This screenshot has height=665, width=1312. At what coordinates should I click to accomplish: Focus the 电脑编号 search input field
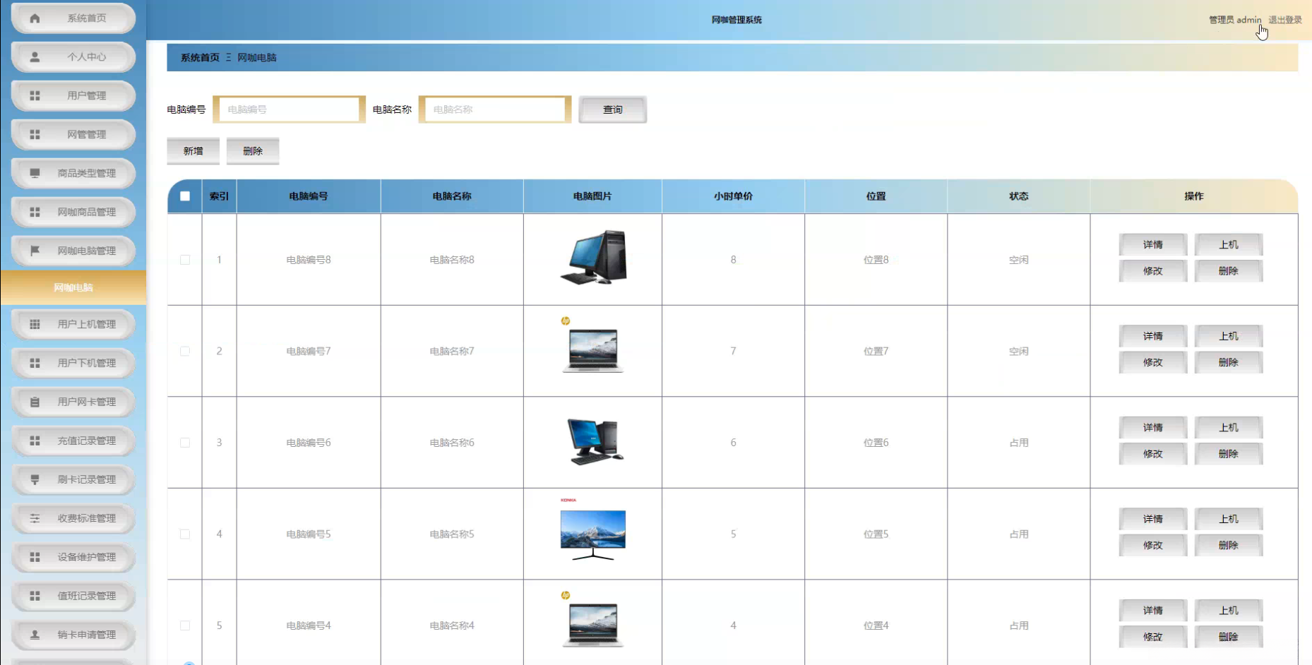pos(289,109)
